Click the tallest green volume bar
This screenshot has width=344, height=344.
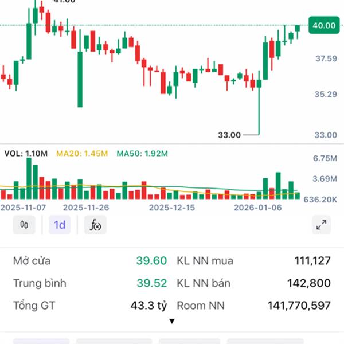tap(29, 178)
